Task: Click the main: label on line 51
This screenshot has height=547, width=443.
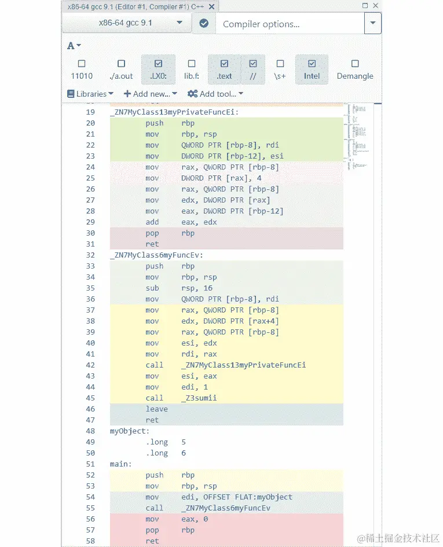Action: click(x=121, y=464)
